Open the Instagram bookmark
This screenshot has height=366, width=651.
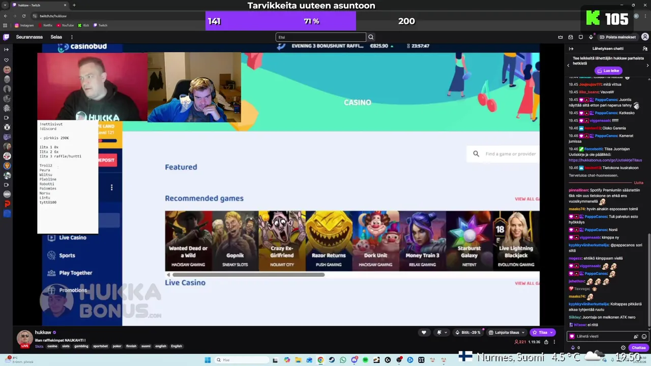[24, 25]
